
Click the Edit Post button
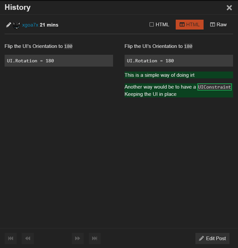point(212,238)
